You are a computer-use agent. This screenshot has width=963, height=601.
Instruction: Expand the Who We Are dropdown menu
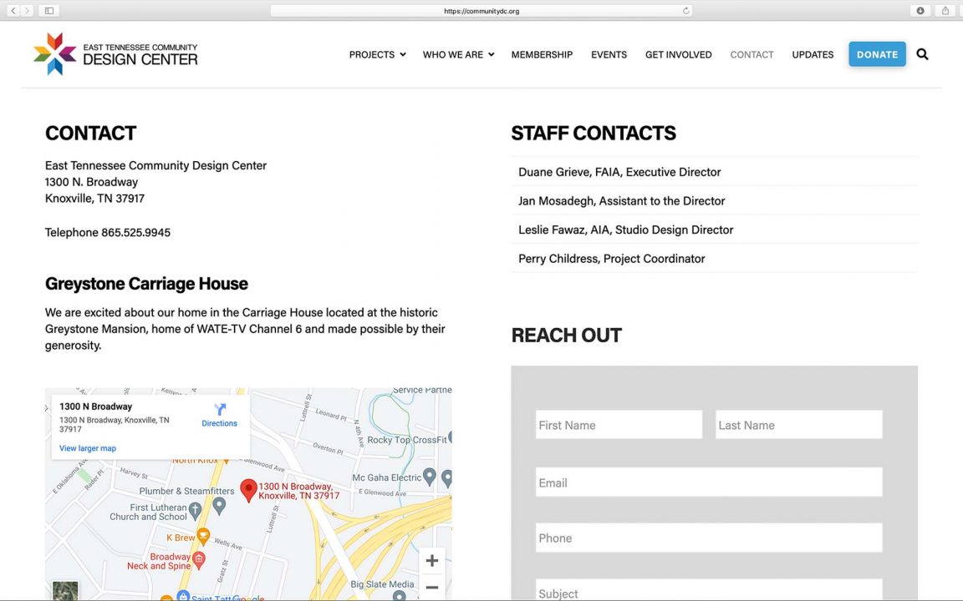point(458,55)
